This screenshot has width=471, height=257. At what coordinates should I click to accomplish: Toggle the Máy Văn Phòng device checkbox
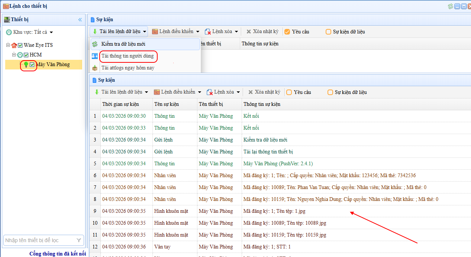[x=32, y=65]
